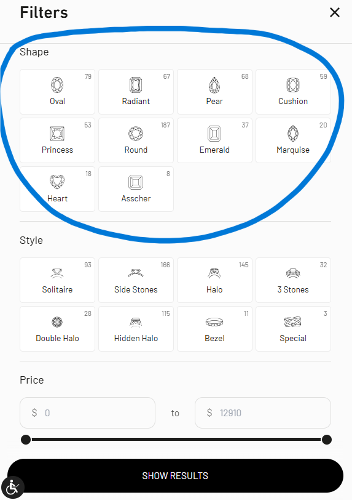
Task: Pick the Asscher shape tile
Action: pos(136,189)
